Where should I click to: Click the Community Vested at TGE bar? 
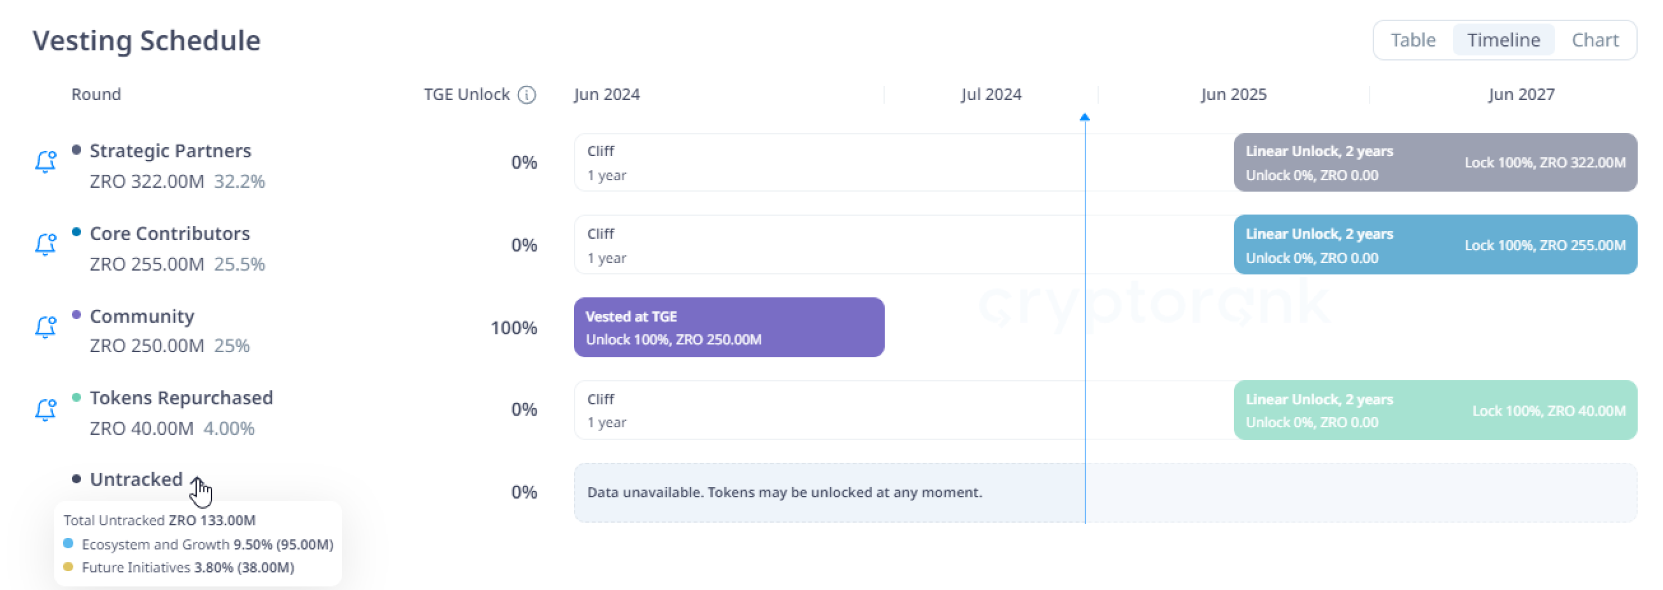click(x=729, y=327)
